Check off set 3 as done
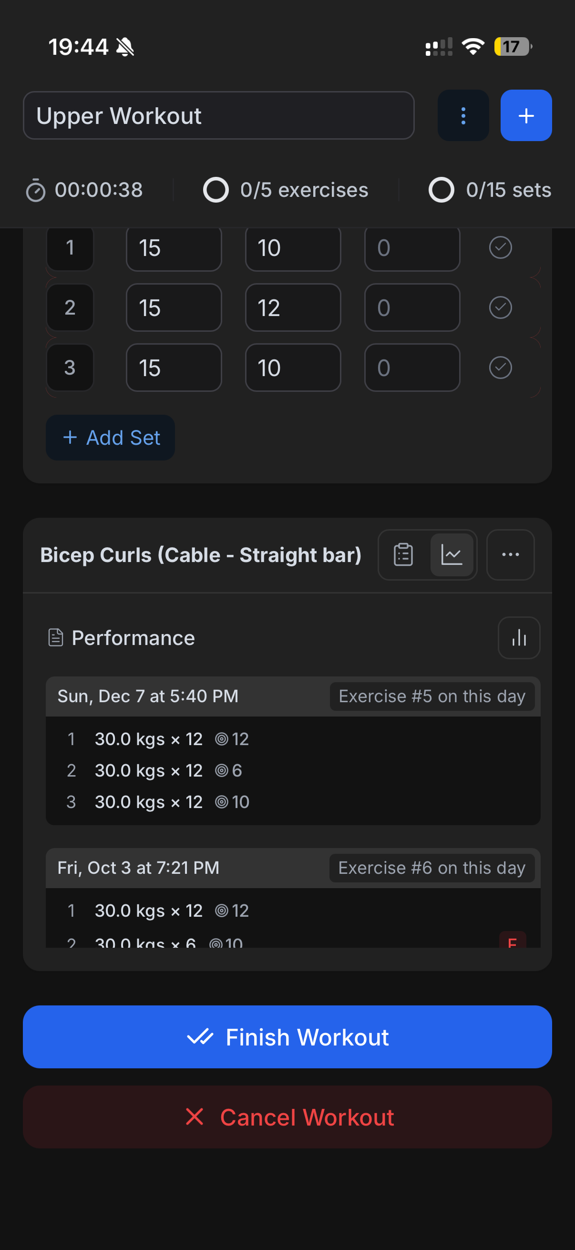The image size is (575, 1250). [500, 368]
